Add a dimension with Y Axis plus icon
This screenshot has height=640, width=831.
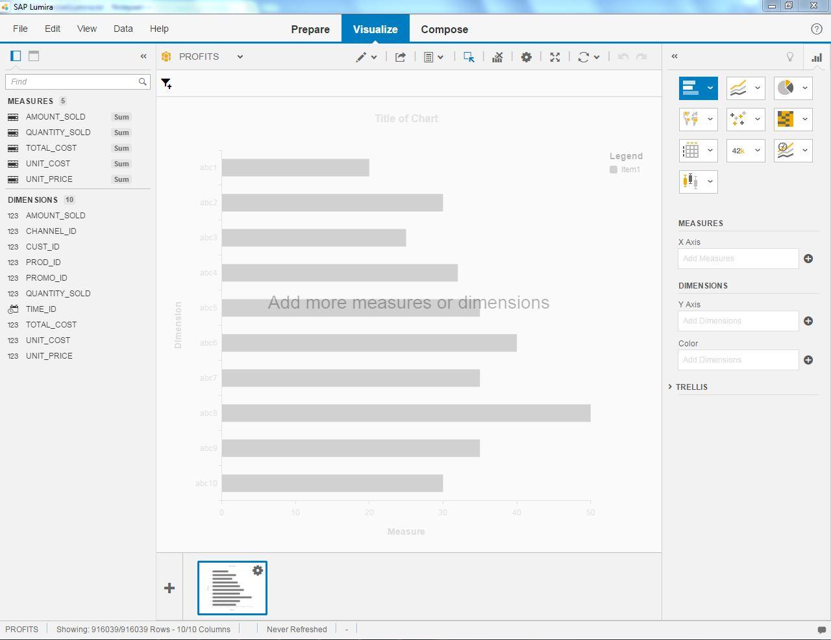[x=808, y=321]
